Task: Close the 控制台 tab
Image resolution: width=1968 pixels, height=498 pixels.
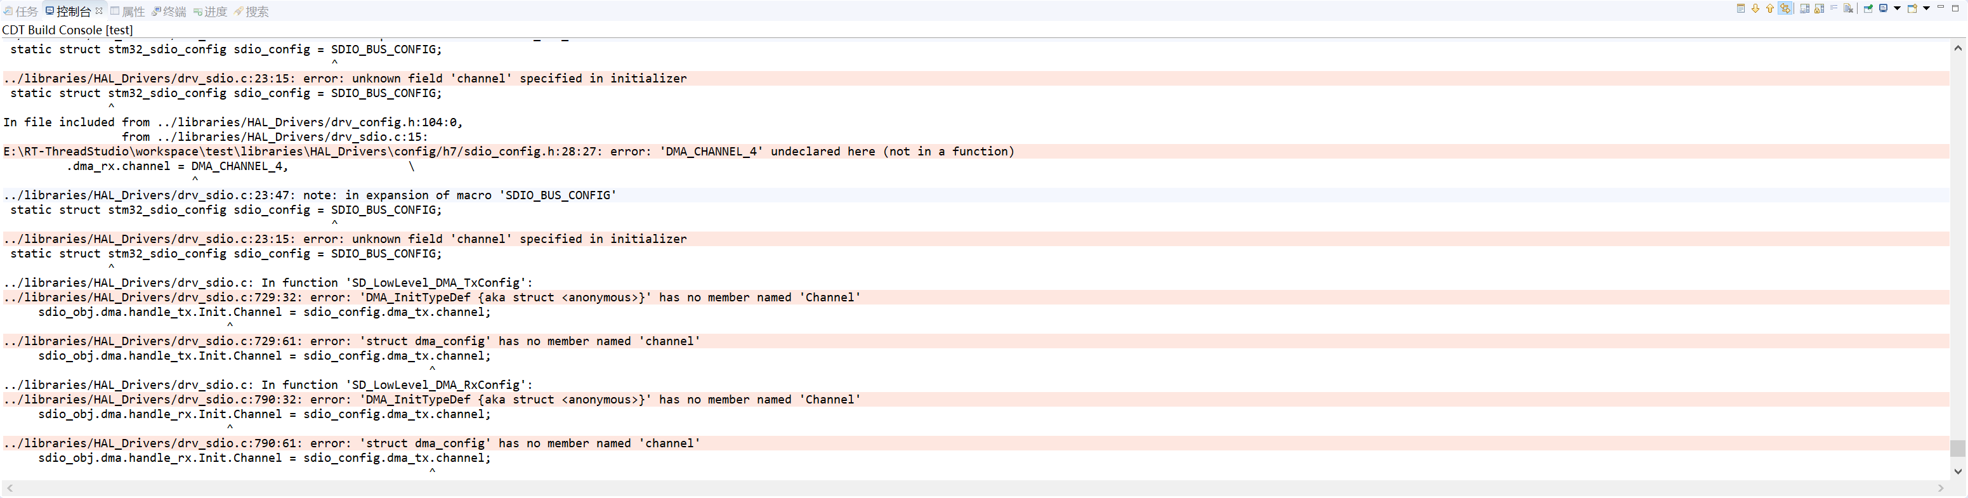Action: (98, 11)
